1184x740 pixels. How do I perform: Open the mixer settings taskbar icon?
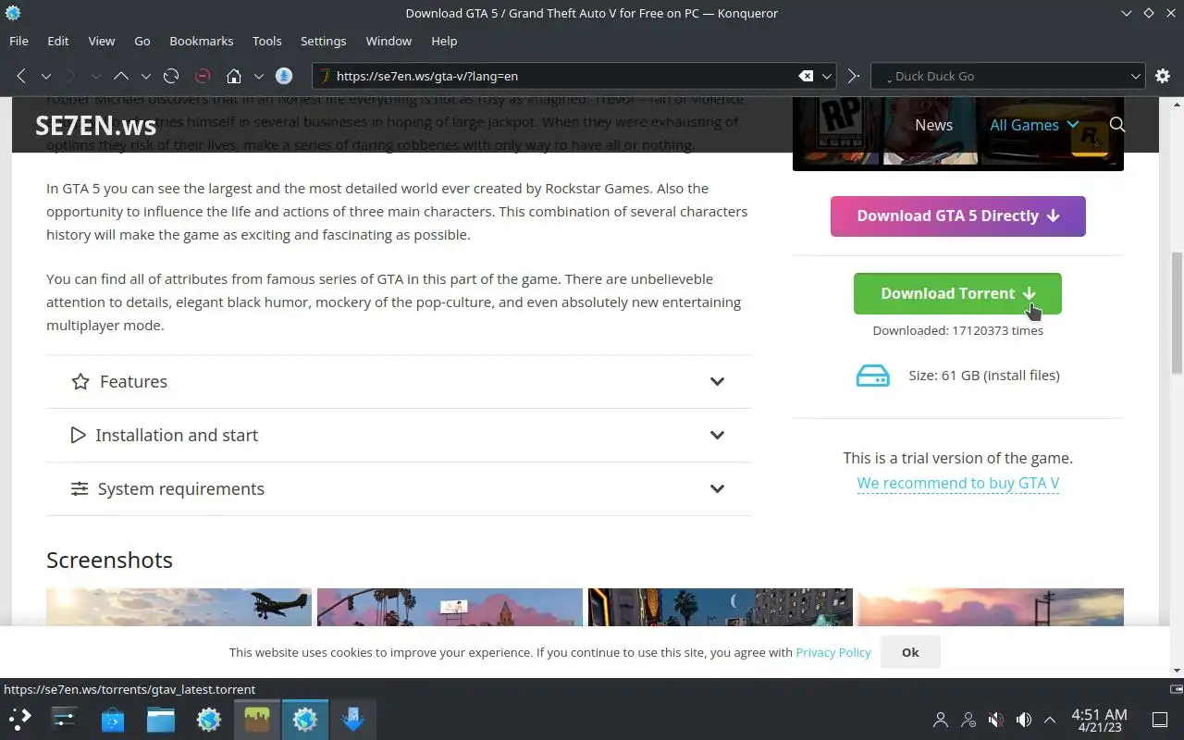65,719
